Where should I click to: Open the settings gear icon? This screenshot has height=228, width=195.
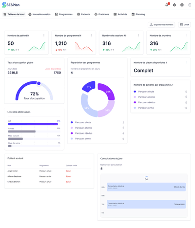pyautogui.click(x=175, y=5)
